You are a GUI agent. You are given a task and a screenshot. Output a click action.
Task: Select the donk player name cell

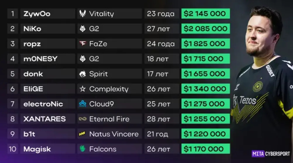48,74
